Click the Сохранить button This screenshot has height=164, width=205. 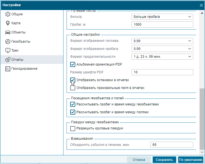[x=164, y=160]
